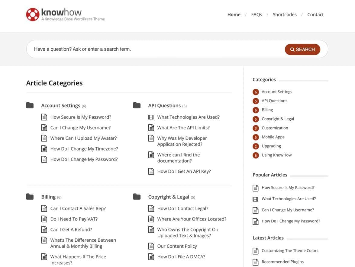The width and height of the screenshot is (355, 267).
Task: Click the document icon beside How Secure Is My Password
Action: [44, 117]
